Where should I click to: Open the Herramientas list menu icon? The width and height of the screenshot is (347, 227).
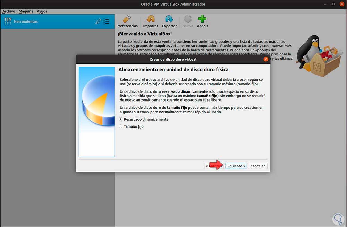107,21
